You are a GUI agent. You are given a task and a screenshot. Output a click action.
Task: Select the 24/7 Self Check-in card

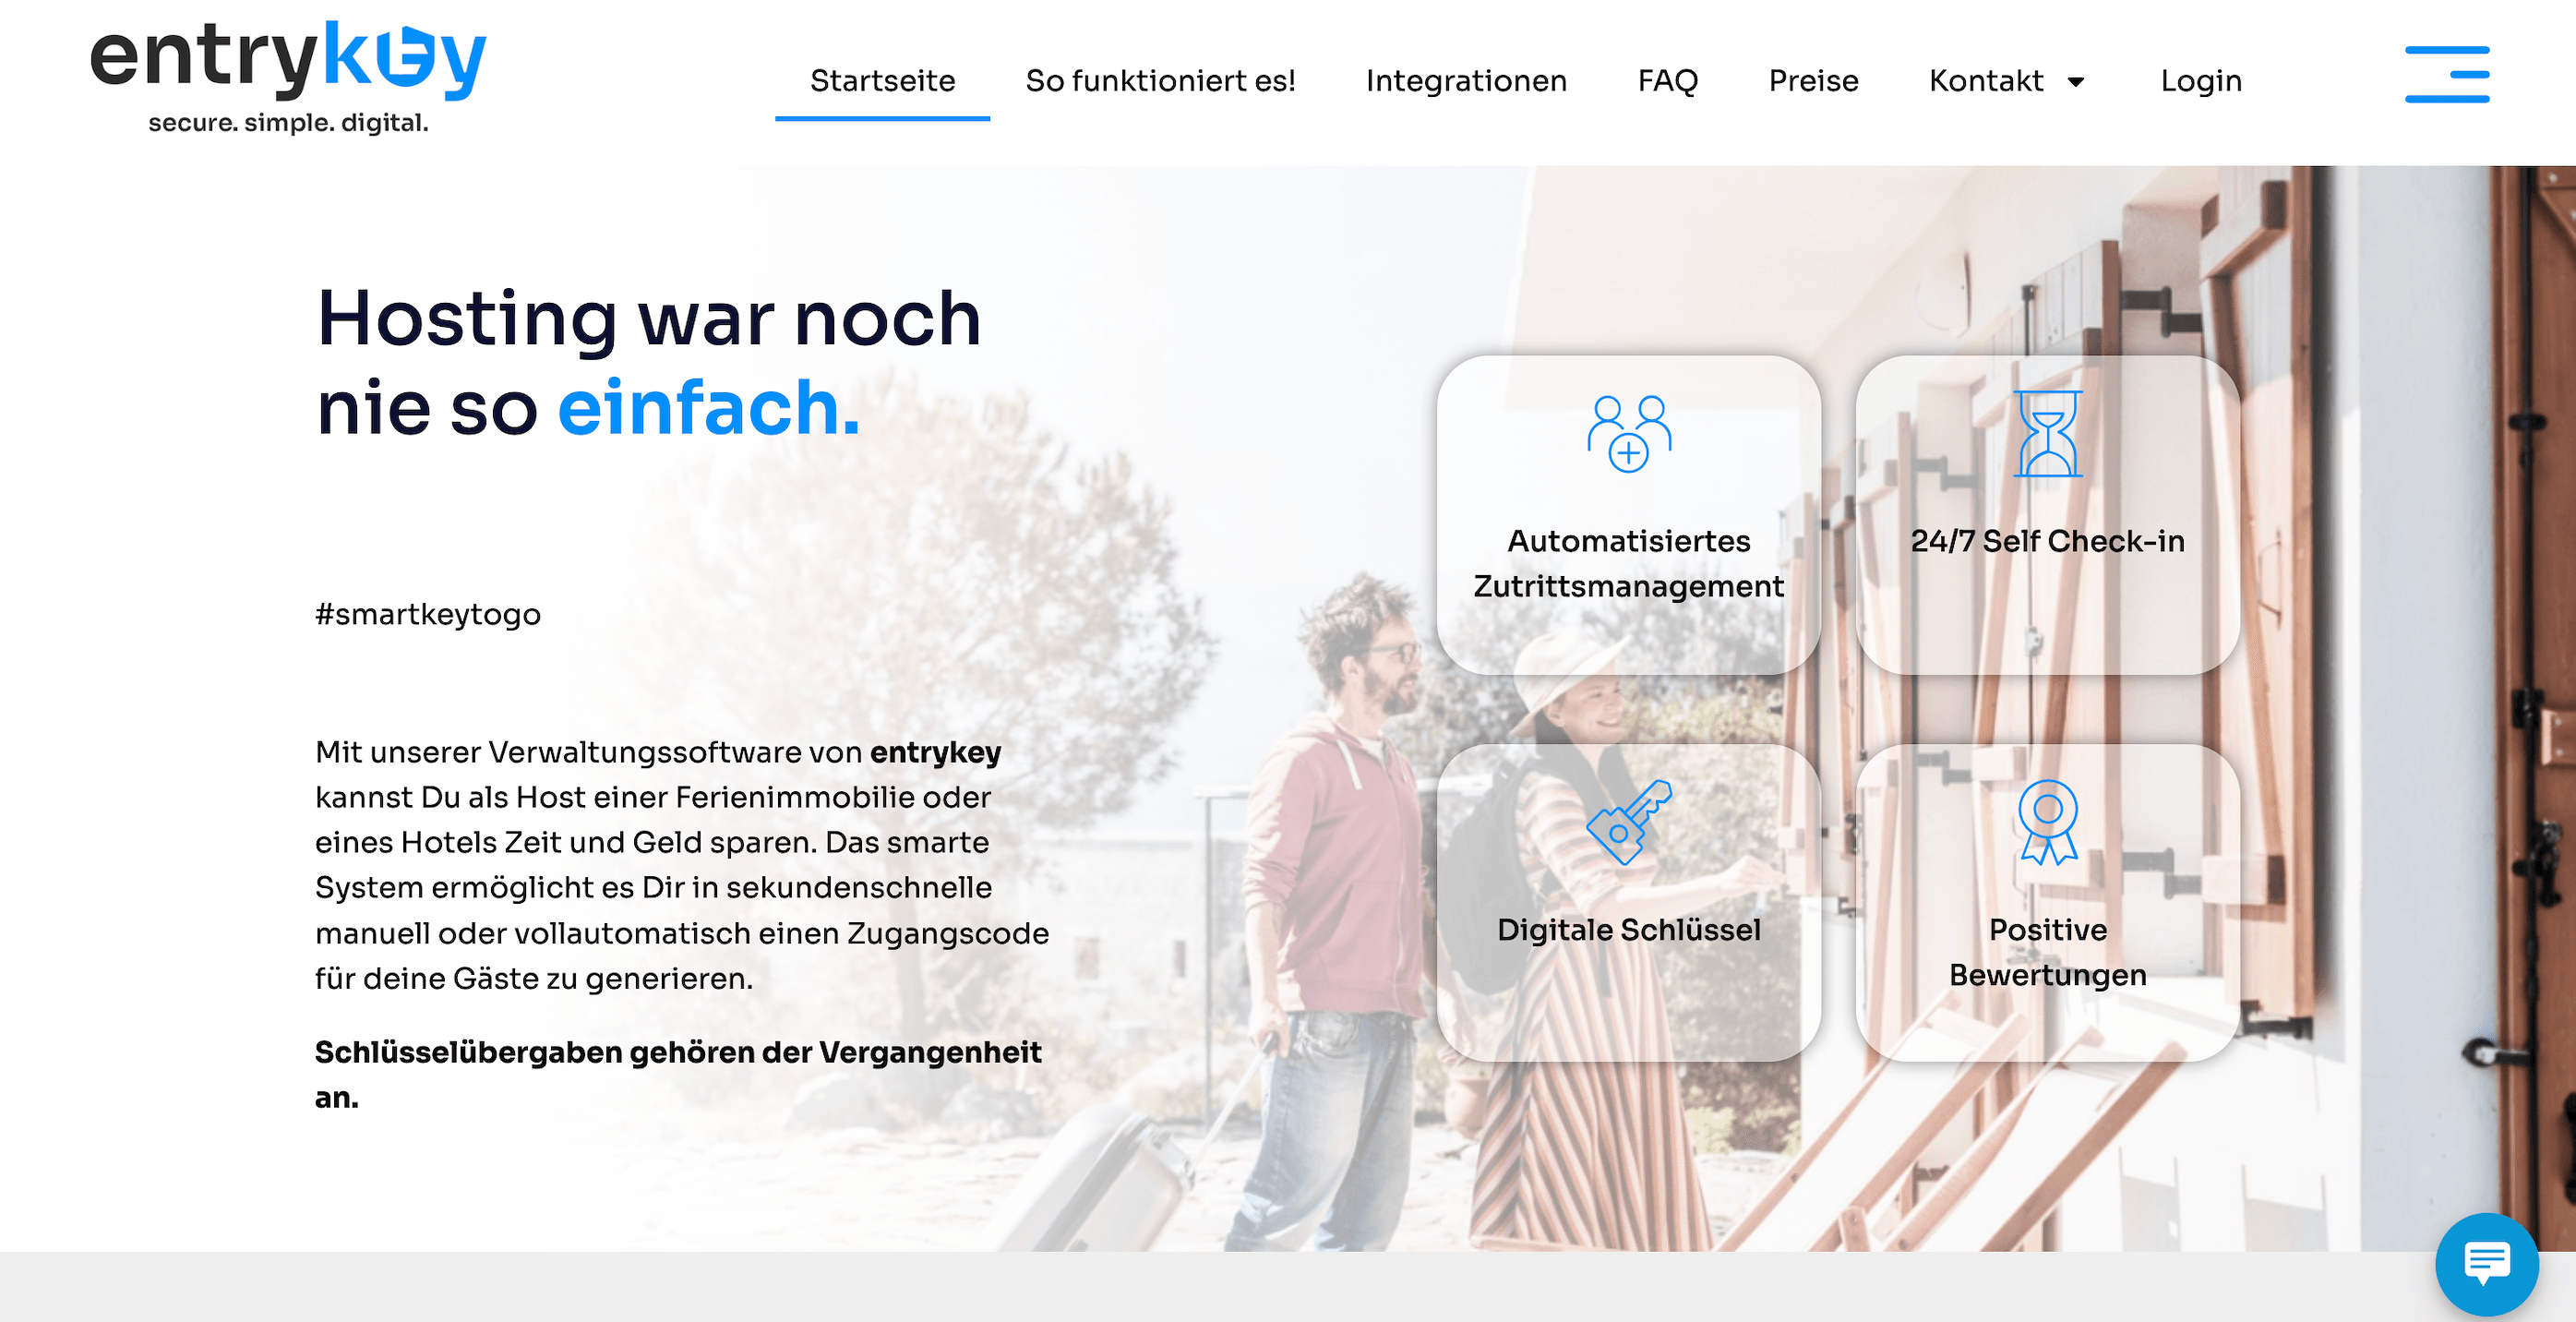pyautogui.click(x=2047, y=514)
